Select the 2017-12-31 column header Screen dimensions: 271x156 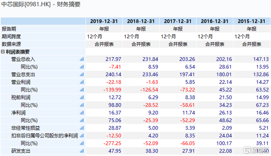click(x=178, y=21)
